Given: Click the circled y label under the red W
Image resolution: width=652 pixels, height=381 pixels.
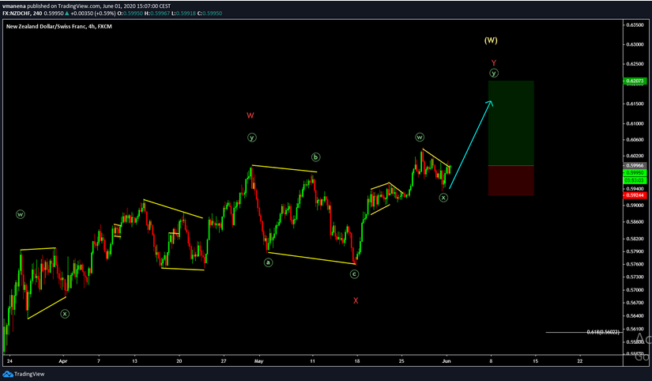Looking at the screenshot, I should pos(251,138).
